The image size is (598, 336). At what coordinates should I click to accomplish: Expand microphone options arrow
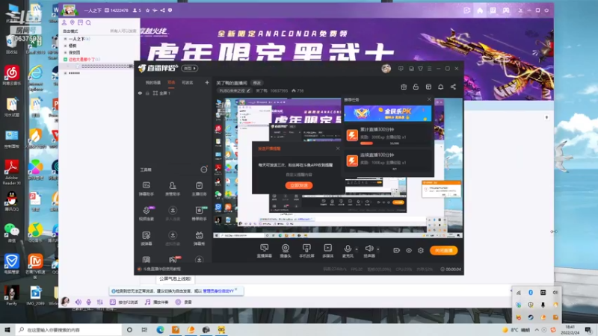coord(357,249)
